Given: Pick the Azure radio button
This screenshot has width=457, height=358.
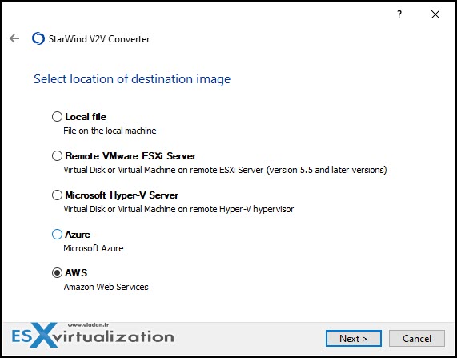Looking at the screenshot, I should pyautogui.click(x=57, y=235).
